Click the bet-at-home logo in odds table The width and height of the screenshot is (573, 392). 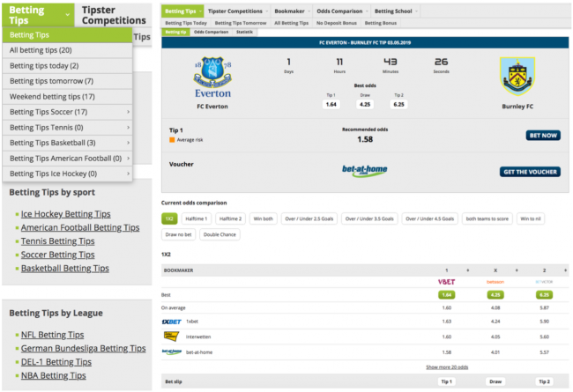tap(172, 351)
